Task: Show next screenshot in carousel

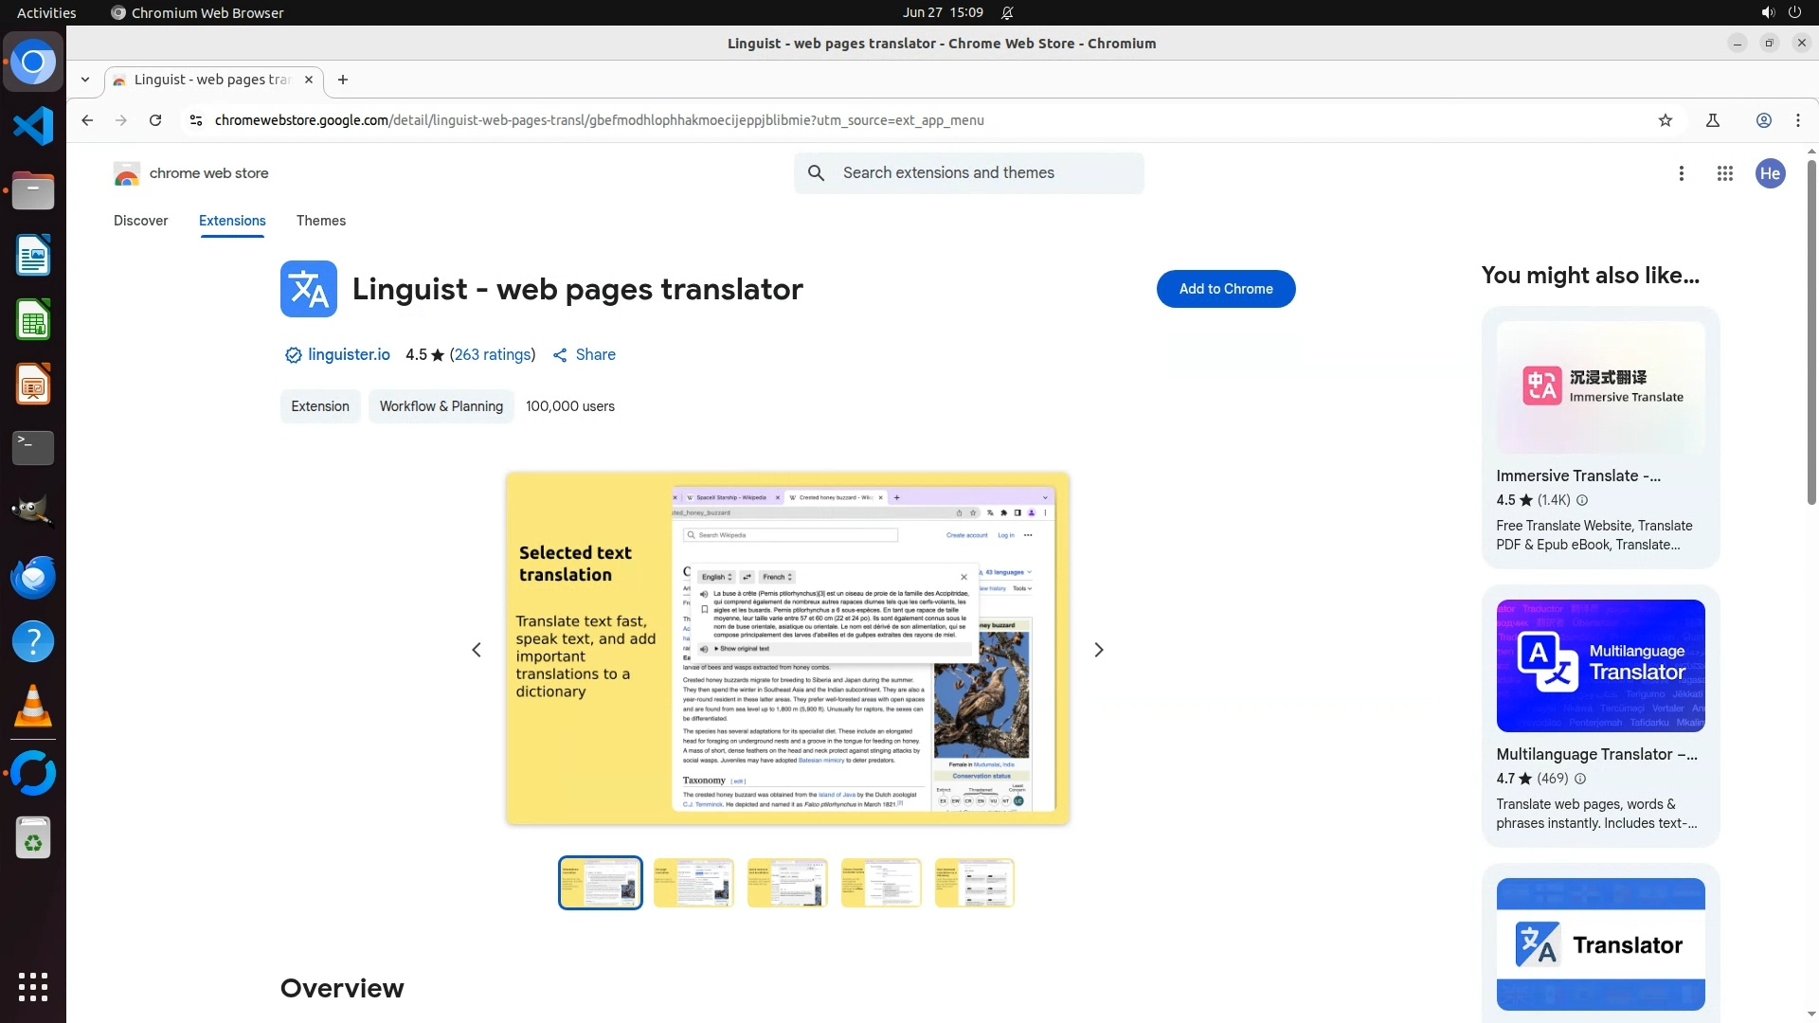Action: [1098, 650]
